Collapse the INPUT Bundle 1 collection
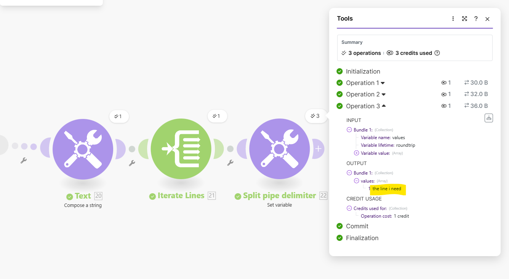 click(349, 130)
